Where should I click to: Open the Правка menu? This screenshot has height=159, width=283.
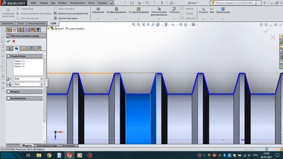click(44, 3)
